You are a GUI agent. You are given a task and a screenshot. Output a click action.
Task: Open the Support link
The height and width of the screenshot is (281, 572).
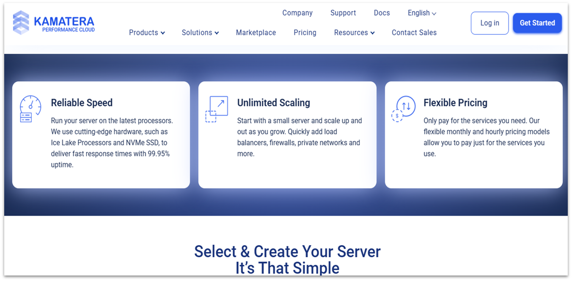343,13
